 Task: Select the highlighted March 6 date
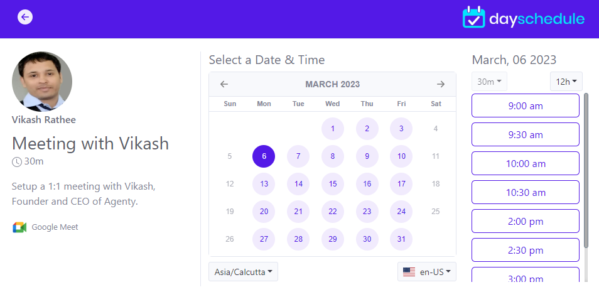264,156
